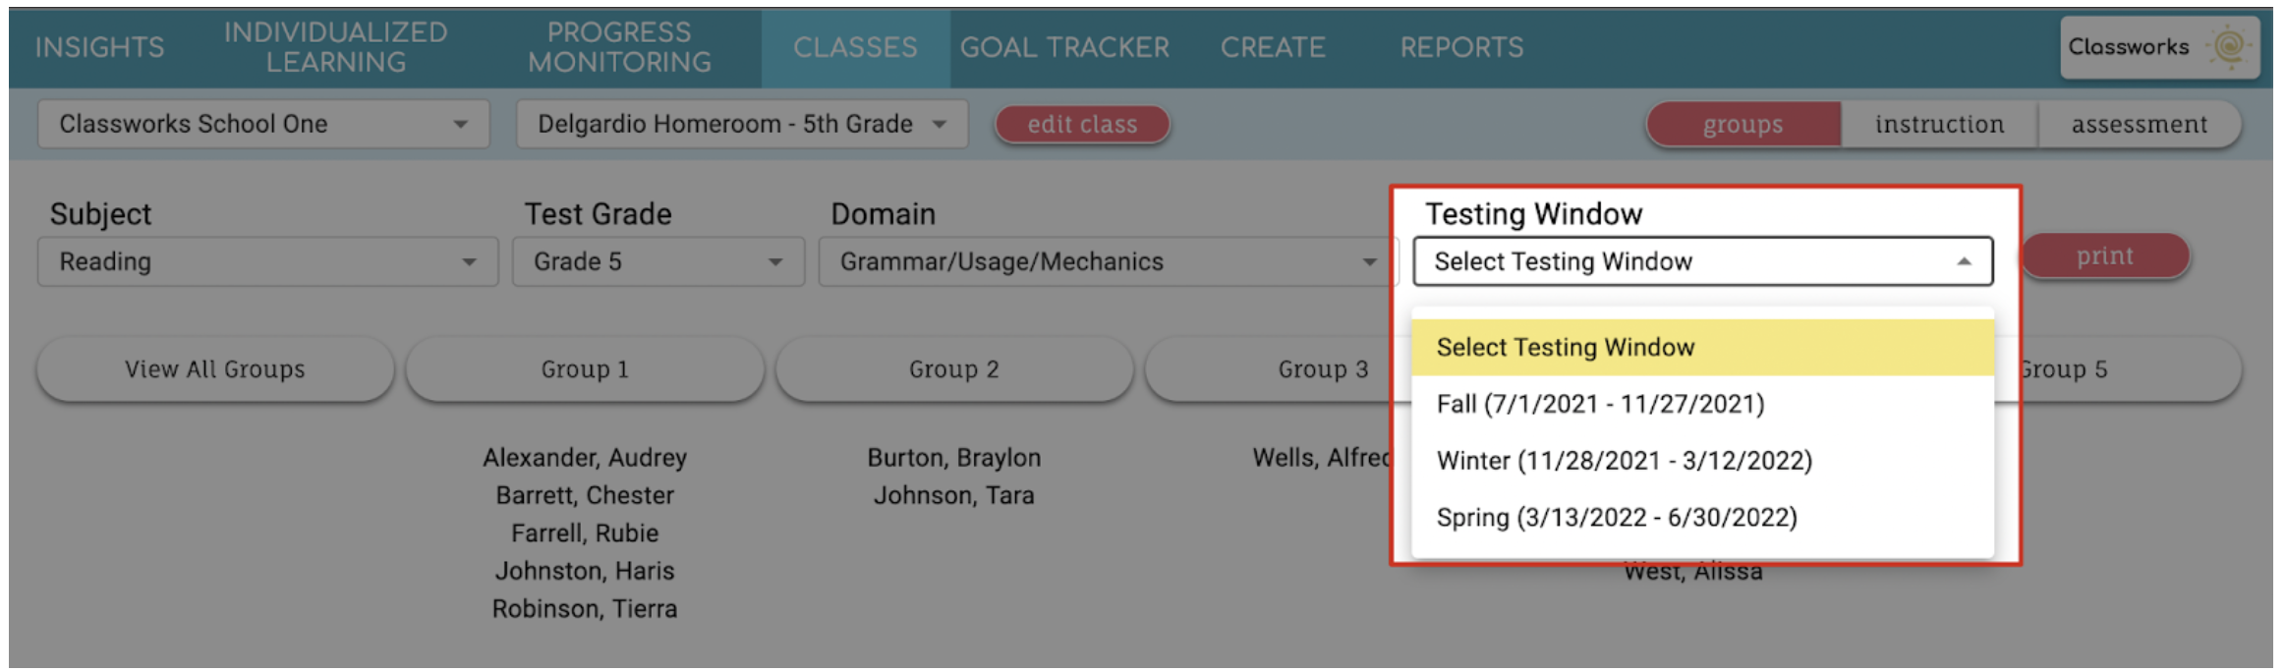Switch to the Goal Tracker tab
Viewport: 2286px width, 672px height.
1064,47
